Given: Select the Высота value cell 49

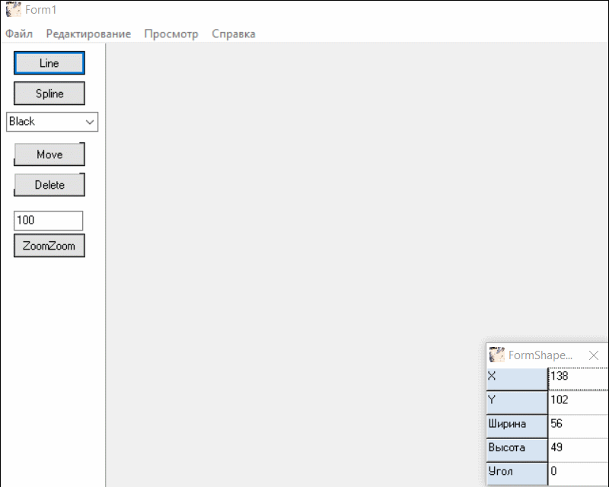Looking at the screenshot, I should (x=579, y=450).
